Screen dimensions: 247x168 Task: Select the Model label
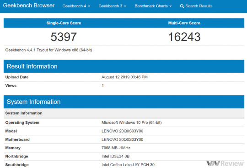(11, 131)
